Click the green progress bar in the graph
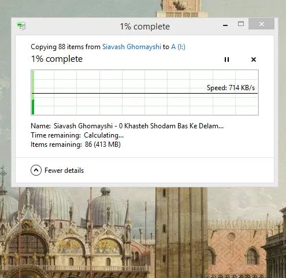The height and width of the screenshot is (278, 286). point(33,92)
